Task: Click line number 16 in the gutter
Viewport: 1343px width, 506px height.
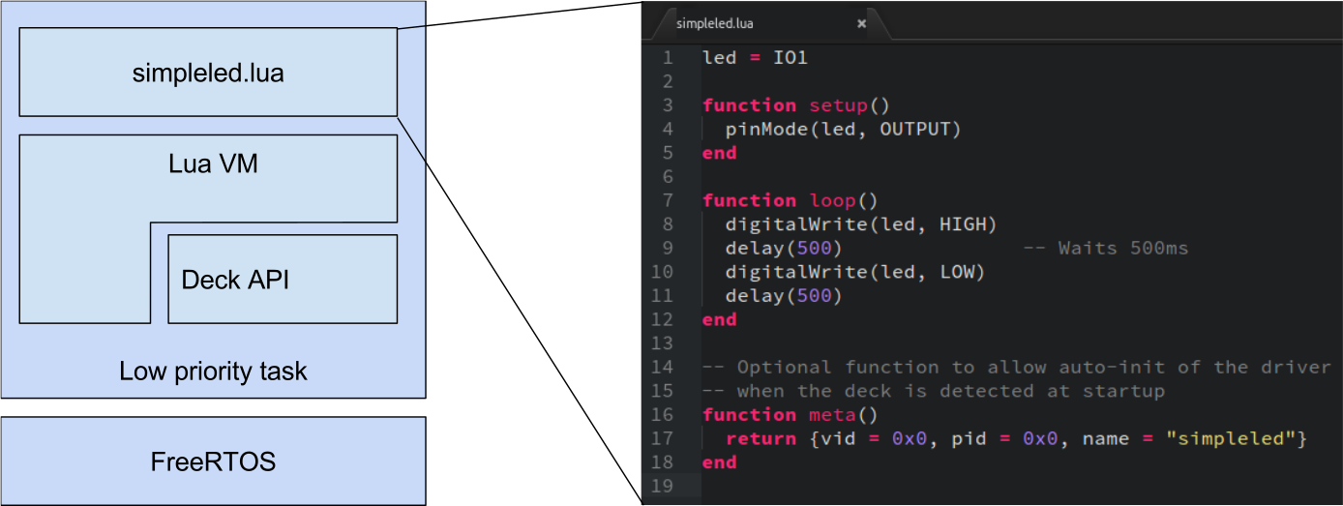Action: coord(663,415)
